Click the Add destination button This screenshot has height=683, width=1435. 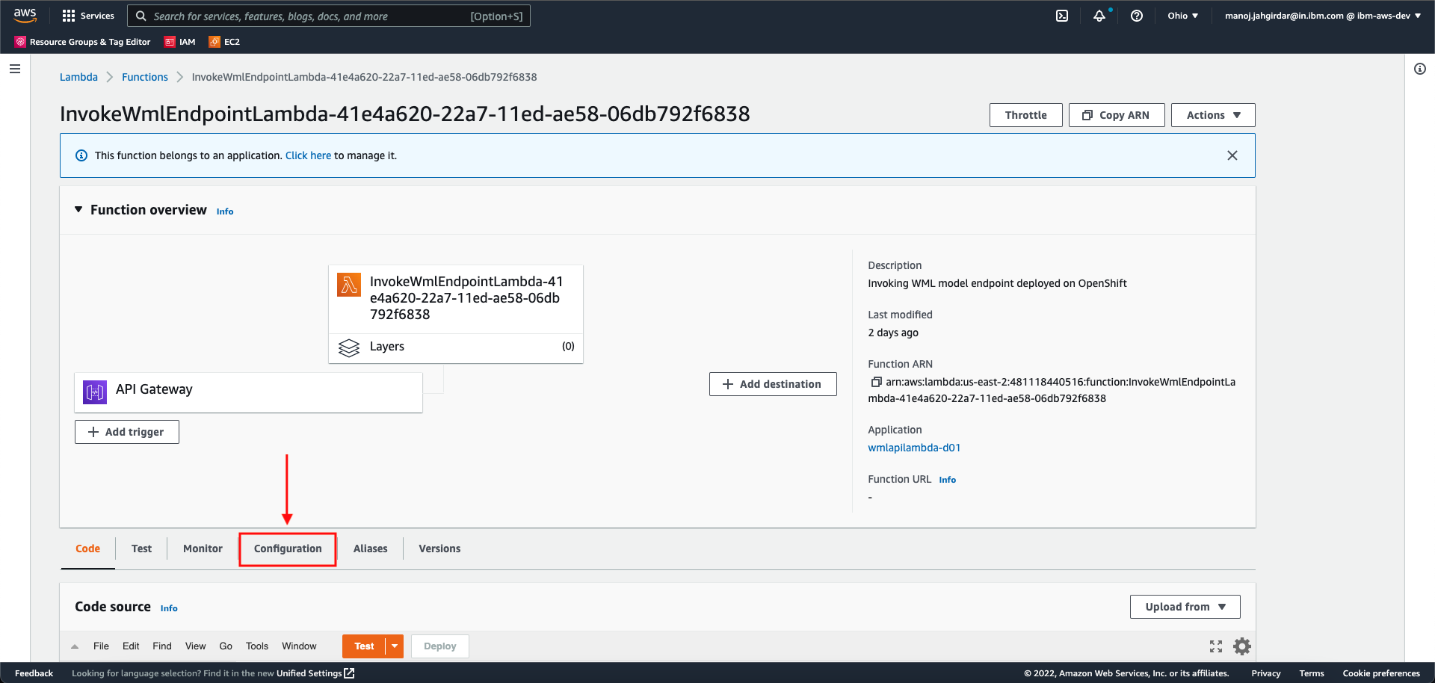pyautogui.click(x=773, y=384)
